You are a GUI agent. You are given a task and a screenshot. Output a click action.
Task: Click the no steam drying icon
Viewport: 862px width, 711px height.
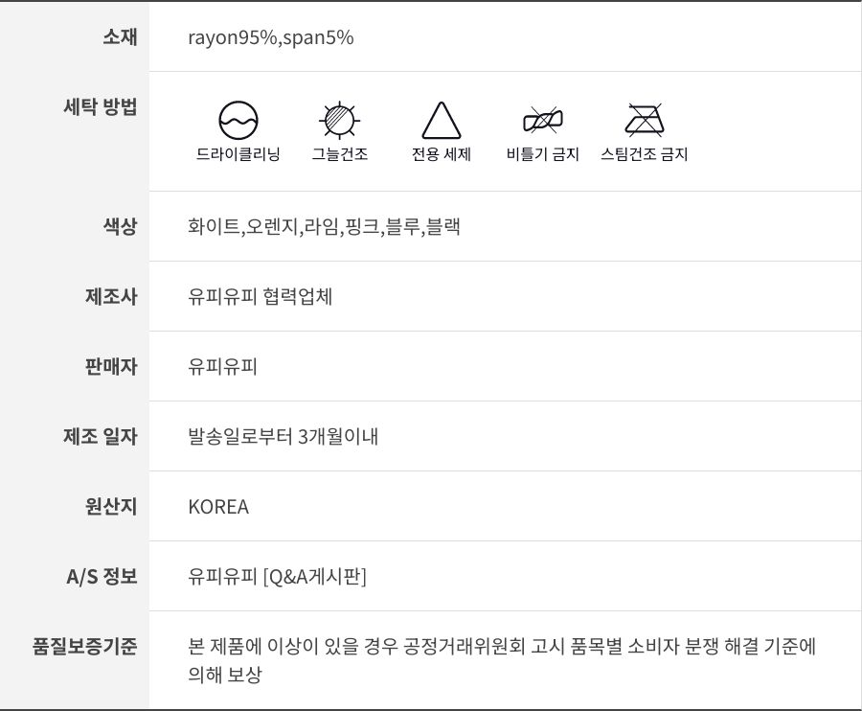644,121
